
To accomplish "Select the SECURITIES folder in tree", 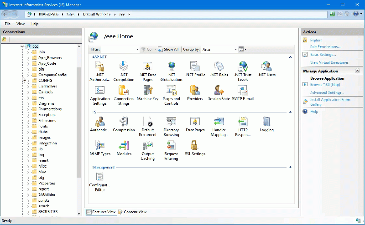I will pos(48,212).
